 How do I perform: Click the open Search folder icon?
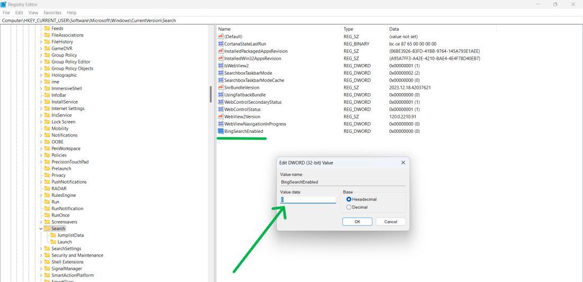(47, 229)
